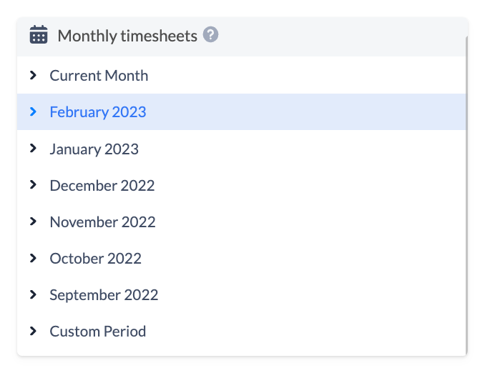Expand the Custom Period chevron
The width and height of the screenshot is (485, 373).
(x=33, y=331)
